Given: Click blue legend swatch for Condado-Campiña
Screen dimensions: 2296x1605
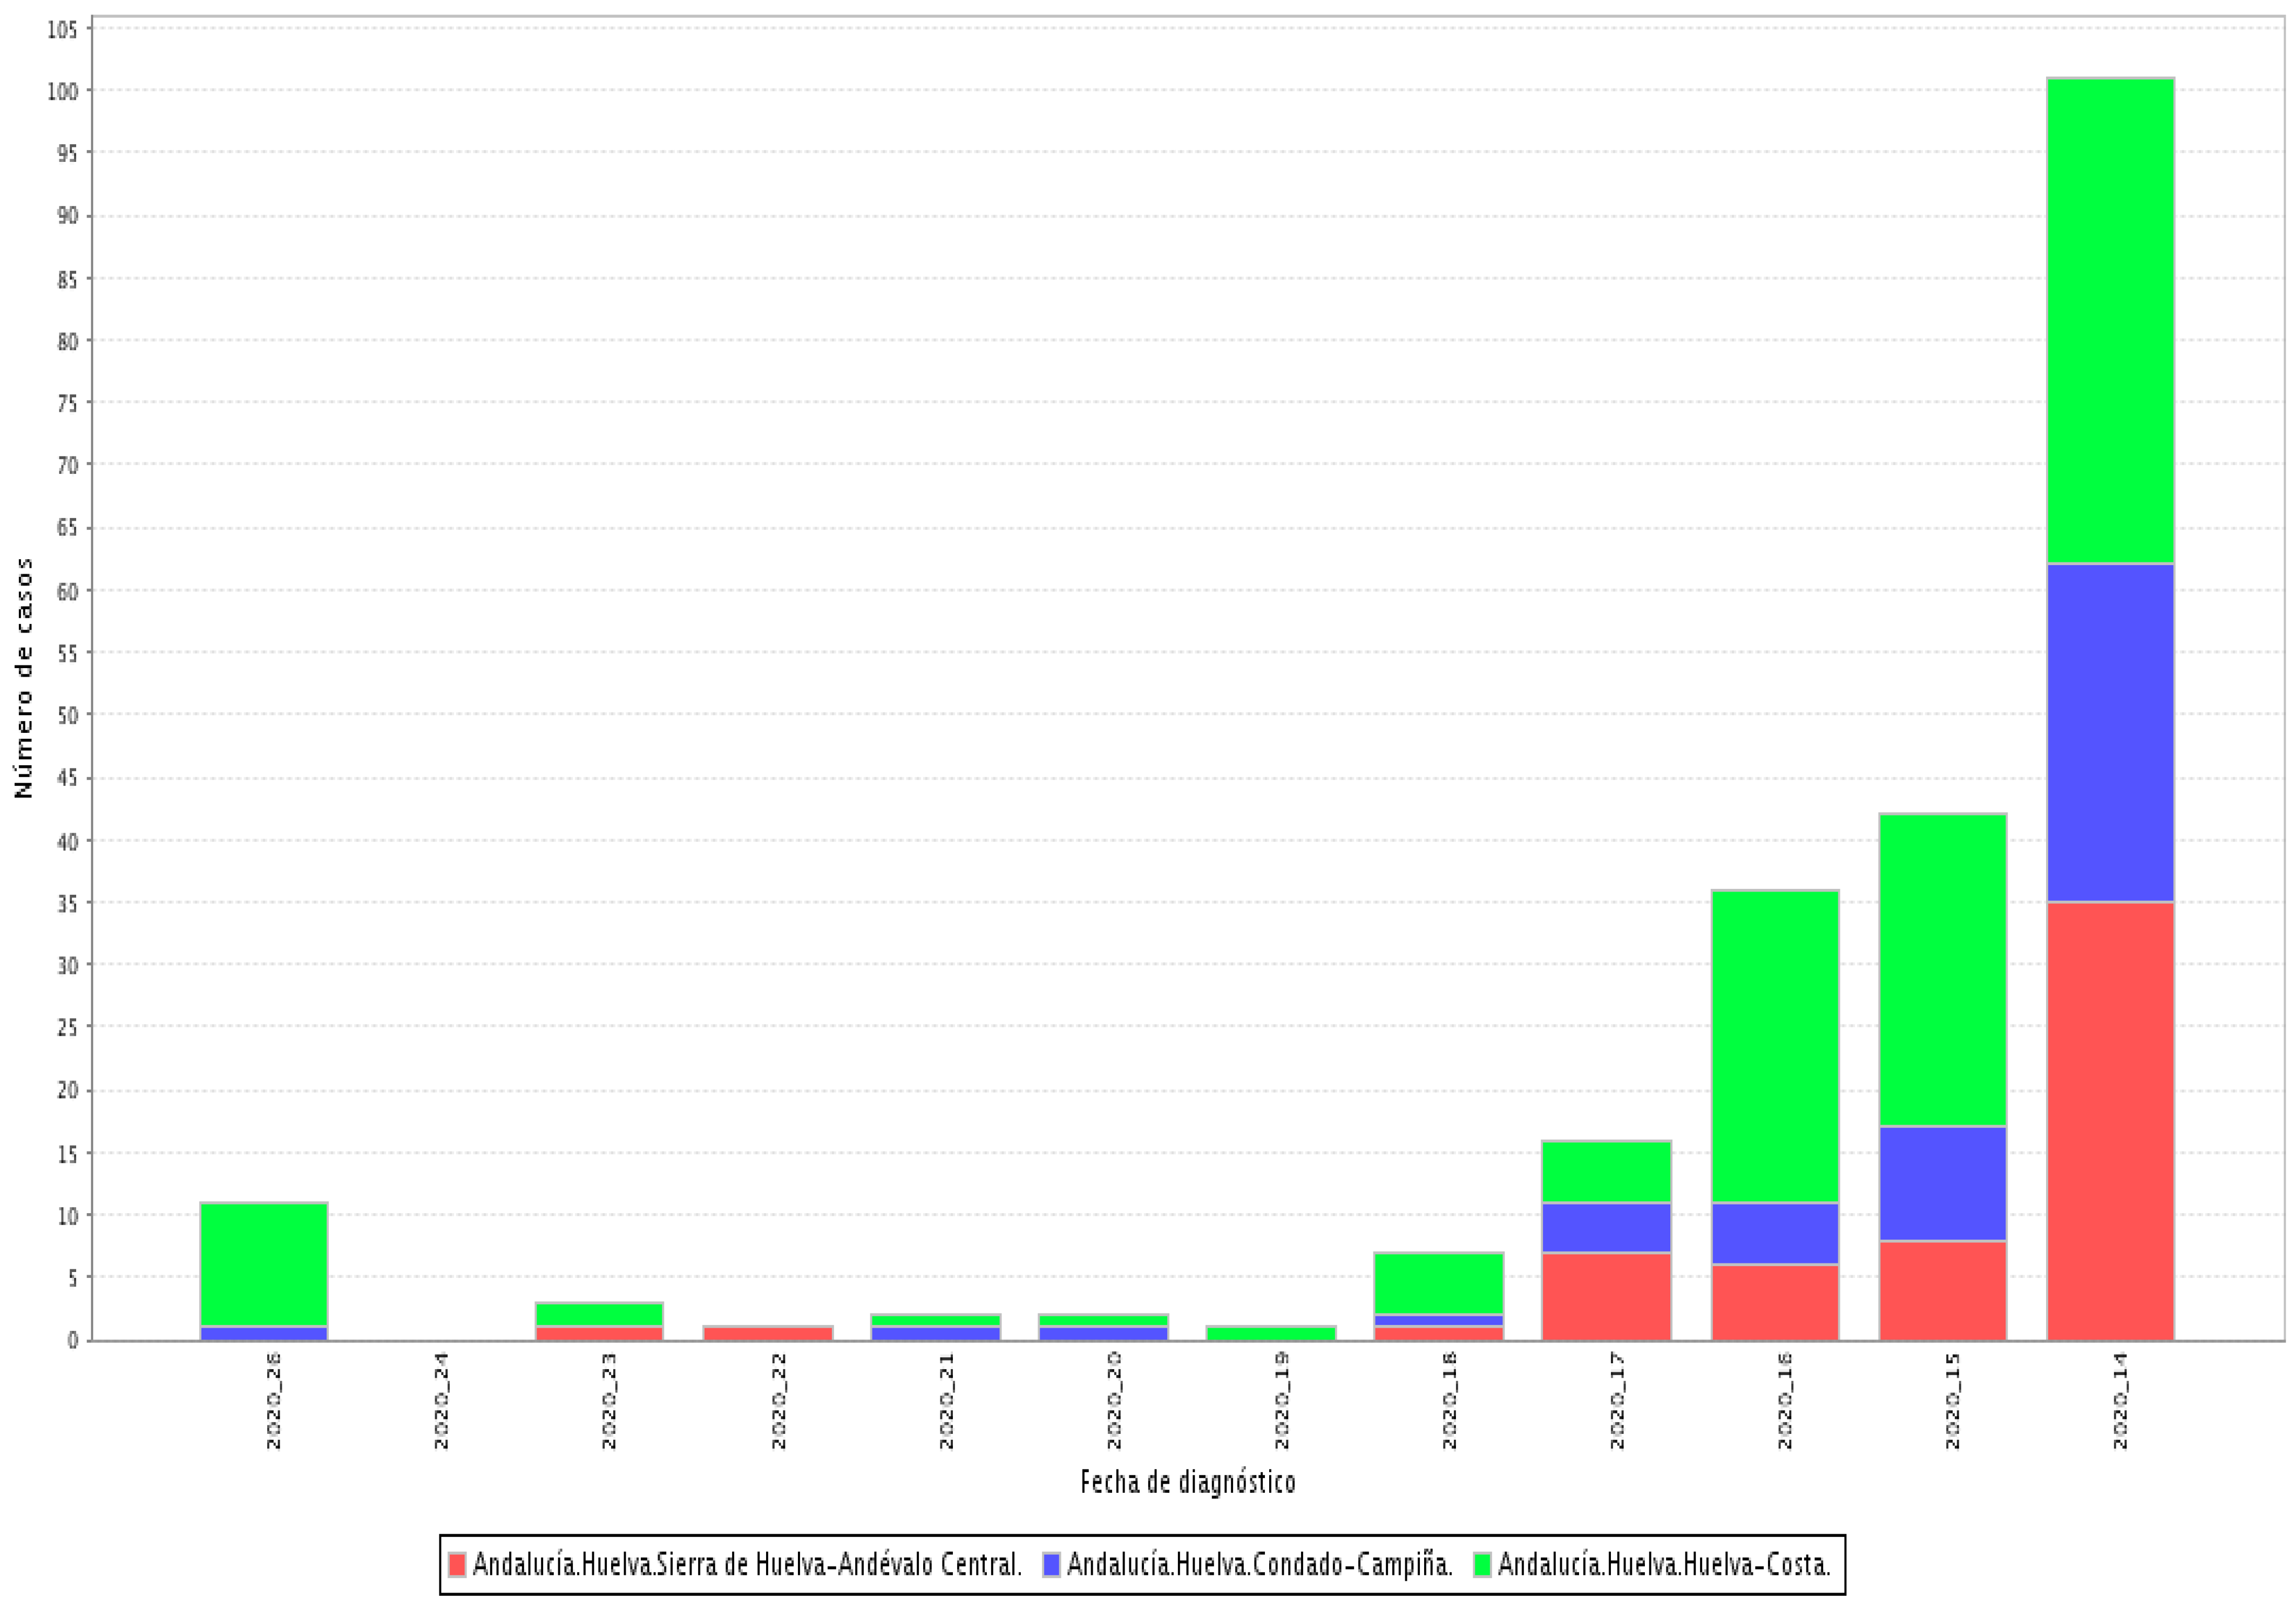Looking at the screenshot, I should point(1051,1564).
